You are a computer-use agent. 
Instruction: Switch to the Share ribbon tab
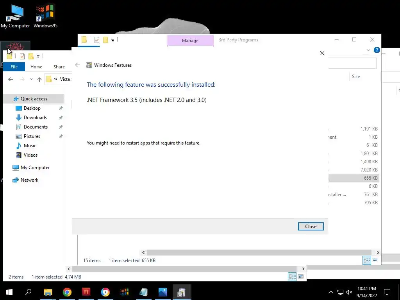[59, 67]
